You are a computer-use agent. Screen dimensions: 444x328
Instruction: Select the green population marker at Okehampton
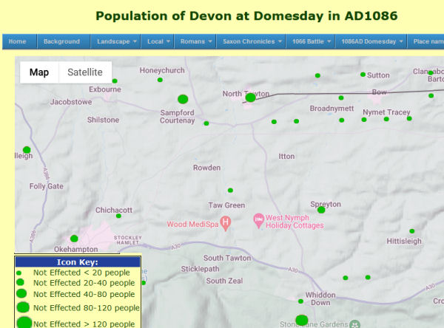[x=74, y=239]
